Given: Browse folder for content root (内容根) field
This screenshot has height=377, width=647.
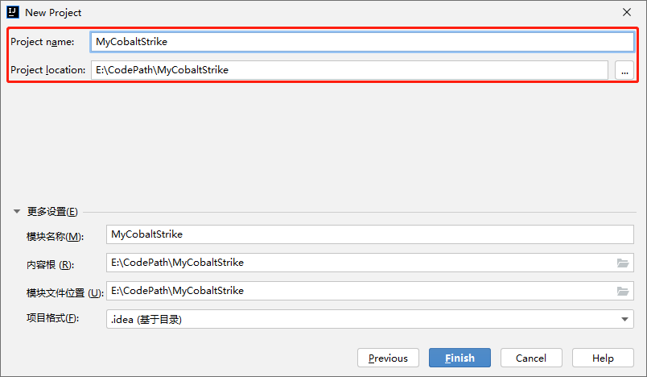Looking at the screenshot, I should pos(623,263).
